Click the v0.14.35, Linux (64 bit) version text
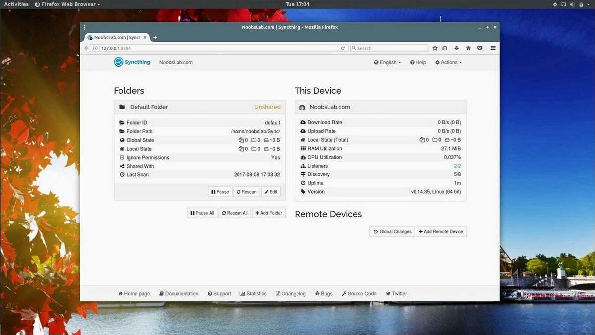Image resolution: width=595 pixels, height=335 pixels. 435,192
